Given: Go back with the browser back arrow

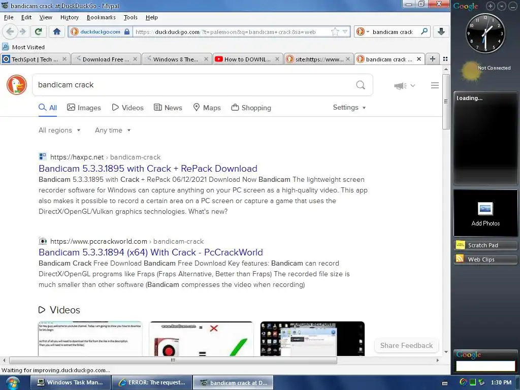Looking at the screenshot, I should coord(10,32).
